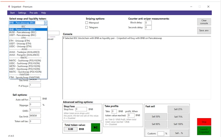
Task: Click the Save .env button
Action: click(204, 31)
